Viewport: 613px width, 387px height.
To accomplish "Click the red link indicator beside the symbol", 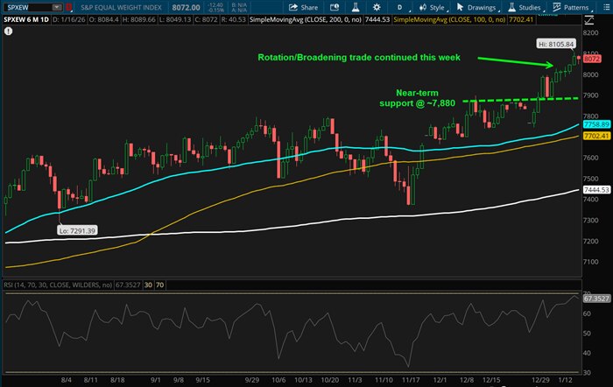I will point(69,7).
